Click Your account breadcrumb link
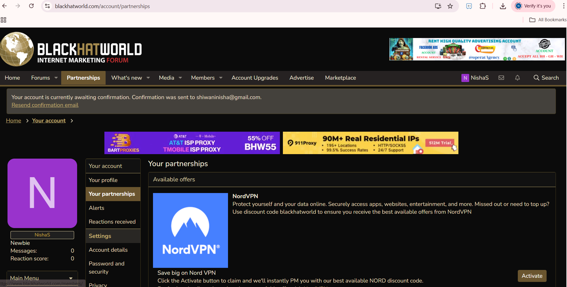 49,121
